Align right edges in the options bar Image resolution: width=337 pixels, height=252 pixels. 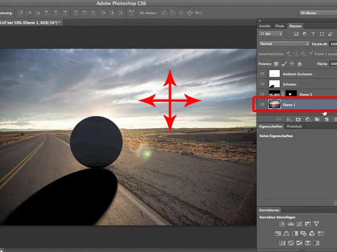click(x=64, y=13)
